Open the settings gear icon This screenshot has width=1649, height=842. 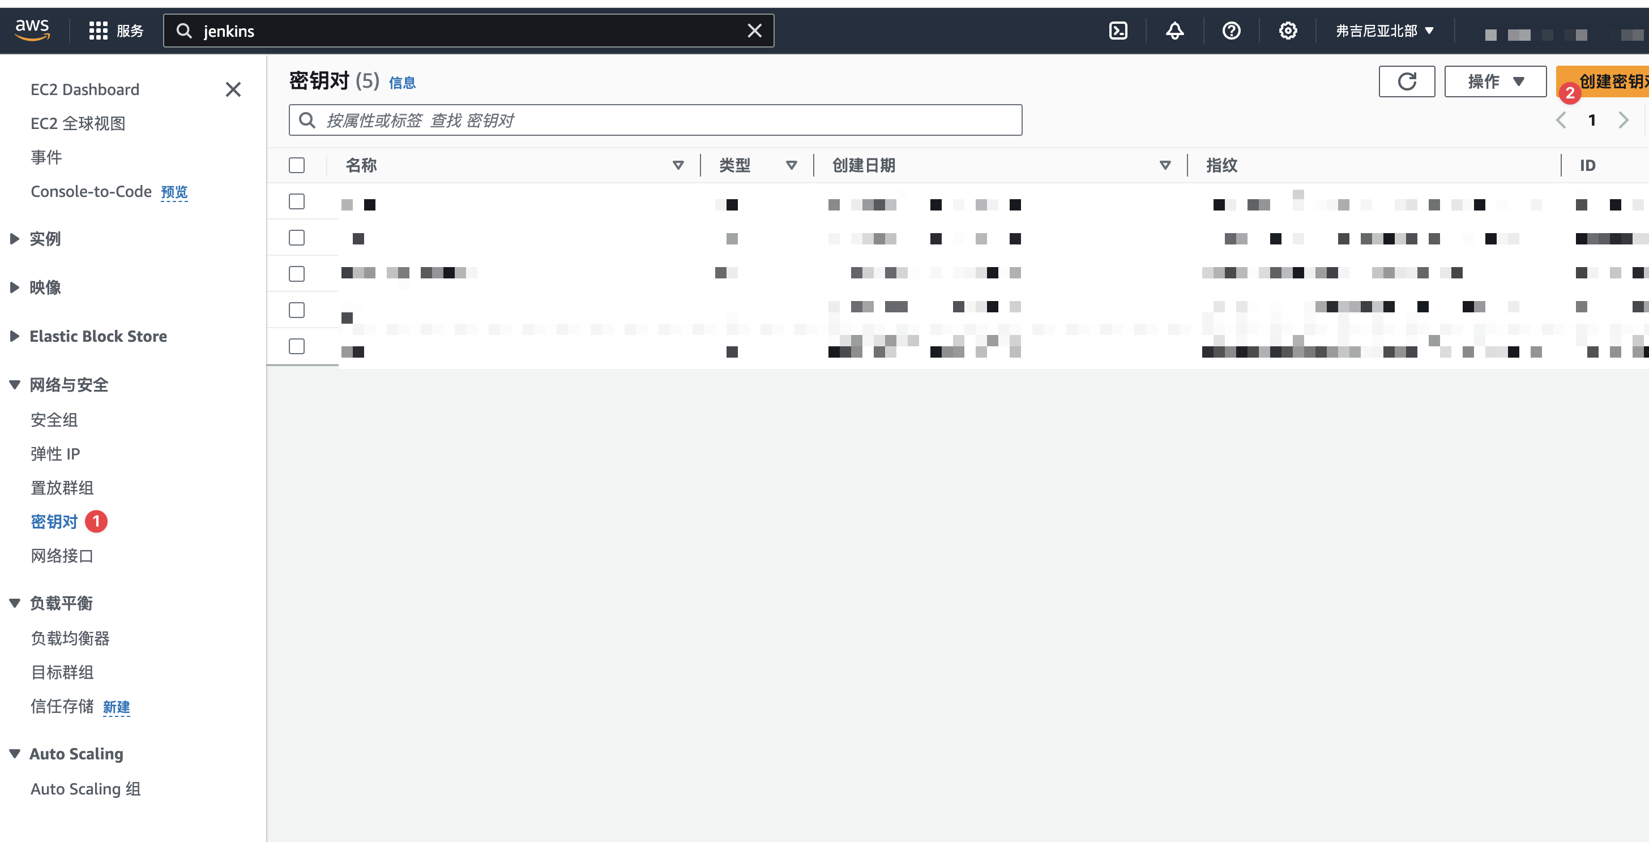click(1287, 31)
